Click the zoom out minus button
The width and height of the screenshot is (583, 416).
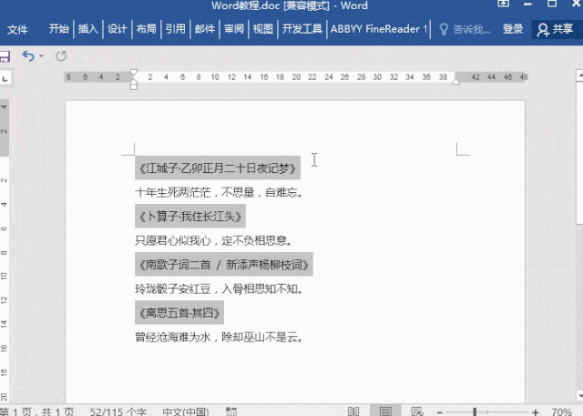click(439, 412)
